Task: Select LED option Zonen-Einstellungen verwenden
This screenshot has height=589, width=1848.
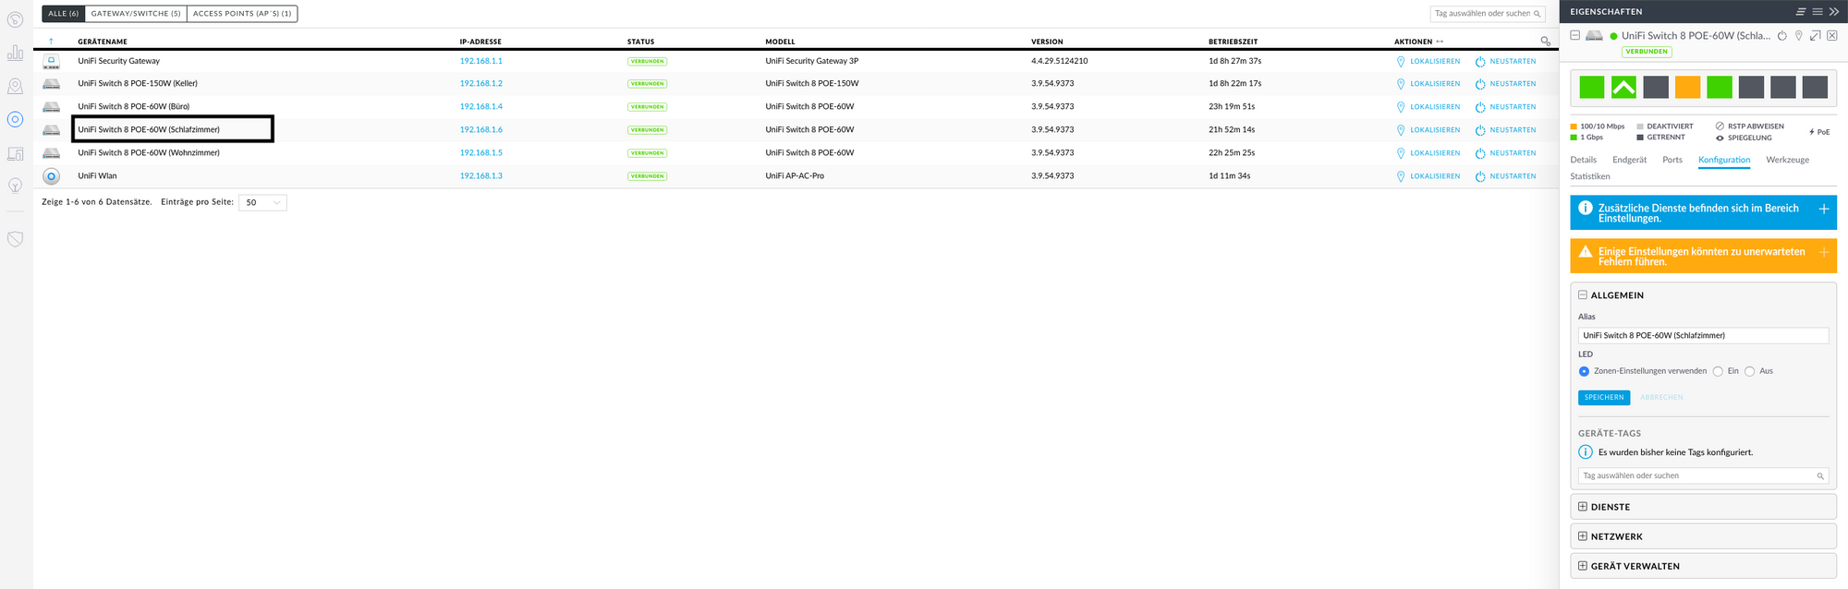Action: coord(1584,371)
